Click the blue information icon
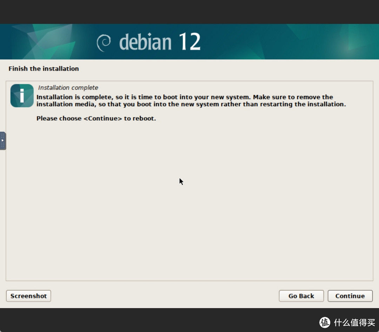379x332 pixels. (22, 95)
